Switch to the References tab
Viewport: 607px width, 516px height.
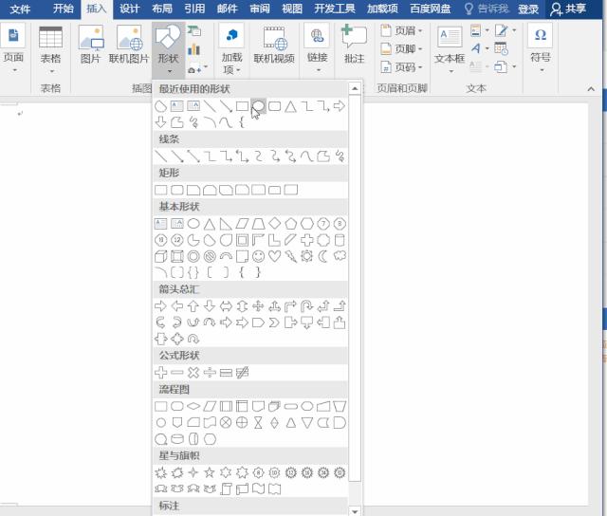(194, 9)
